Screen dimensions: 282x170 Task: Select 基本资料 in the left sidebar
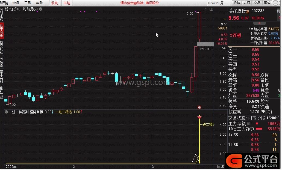click(2, 77)
